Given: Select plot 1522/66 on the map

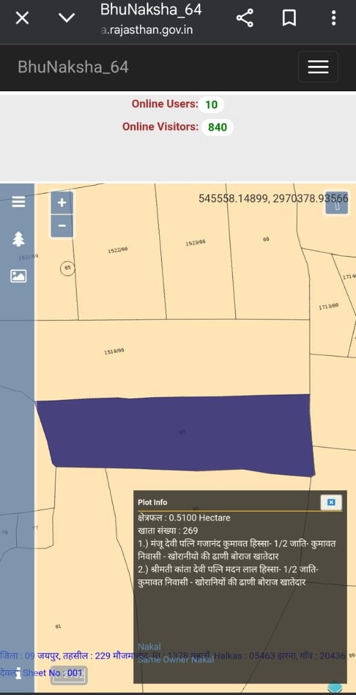Looking at the screenshot, I should point(118,251).
